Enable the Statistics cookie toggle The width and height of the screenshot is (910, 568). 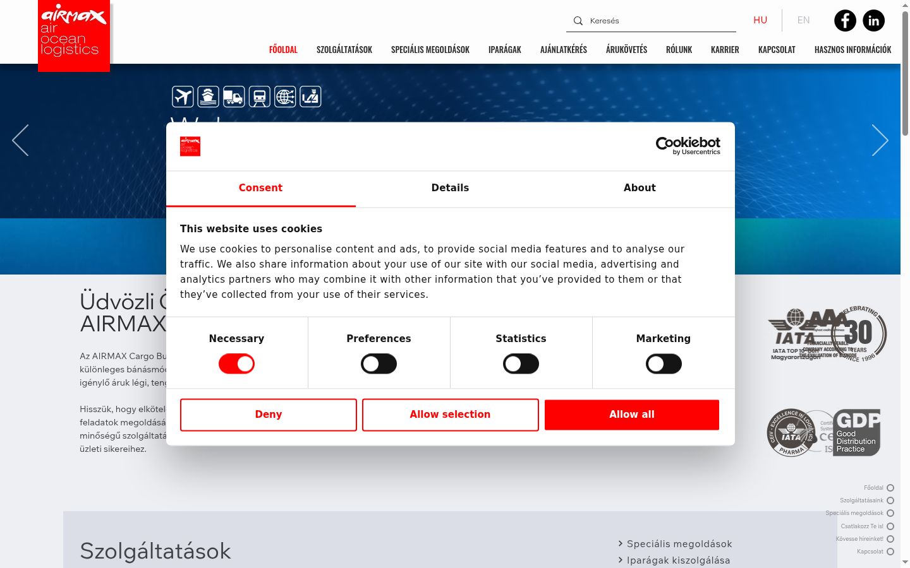click(521, 364)
